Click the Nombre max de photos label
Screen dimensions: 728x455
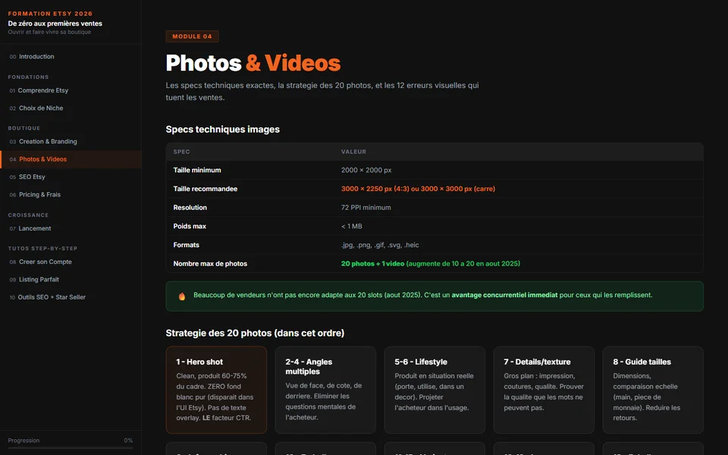pos(210,263)
